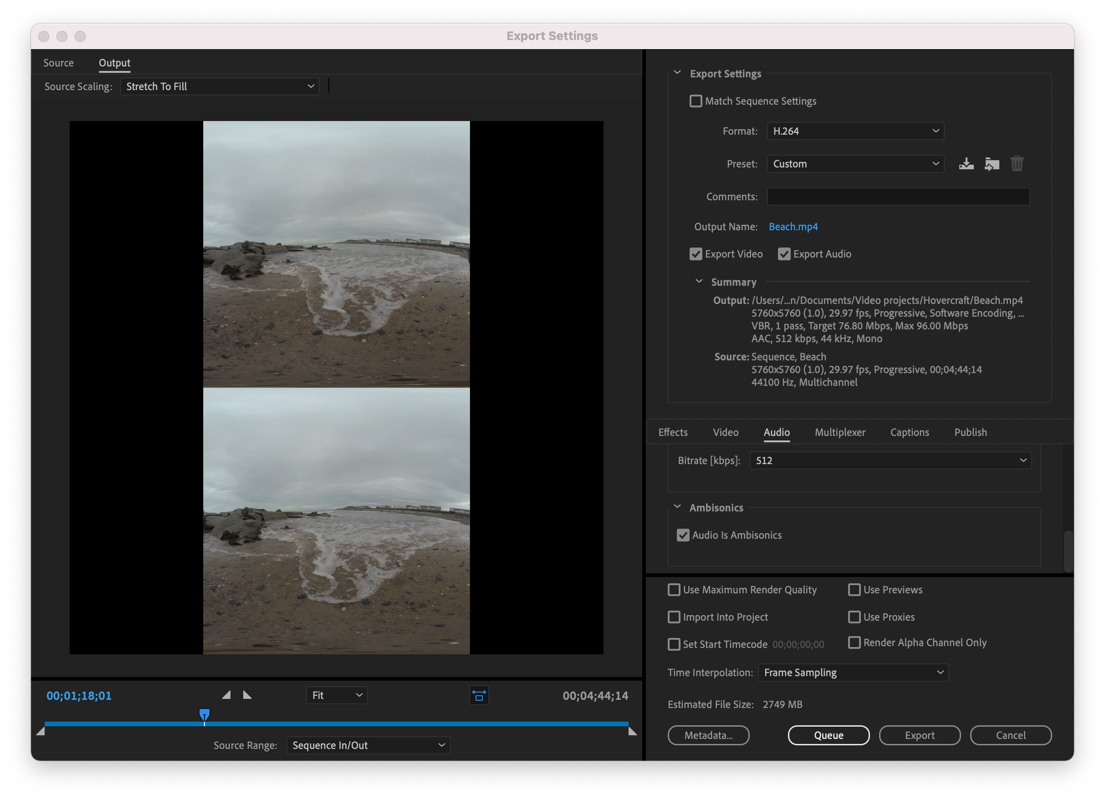Click the Import Presets folder icon
1105x799 pixels.
click(x=992, y=164)
